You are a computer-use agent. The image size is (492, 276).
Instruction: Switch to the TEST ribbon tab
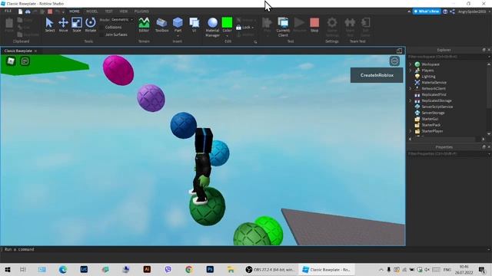click(109, 11)
